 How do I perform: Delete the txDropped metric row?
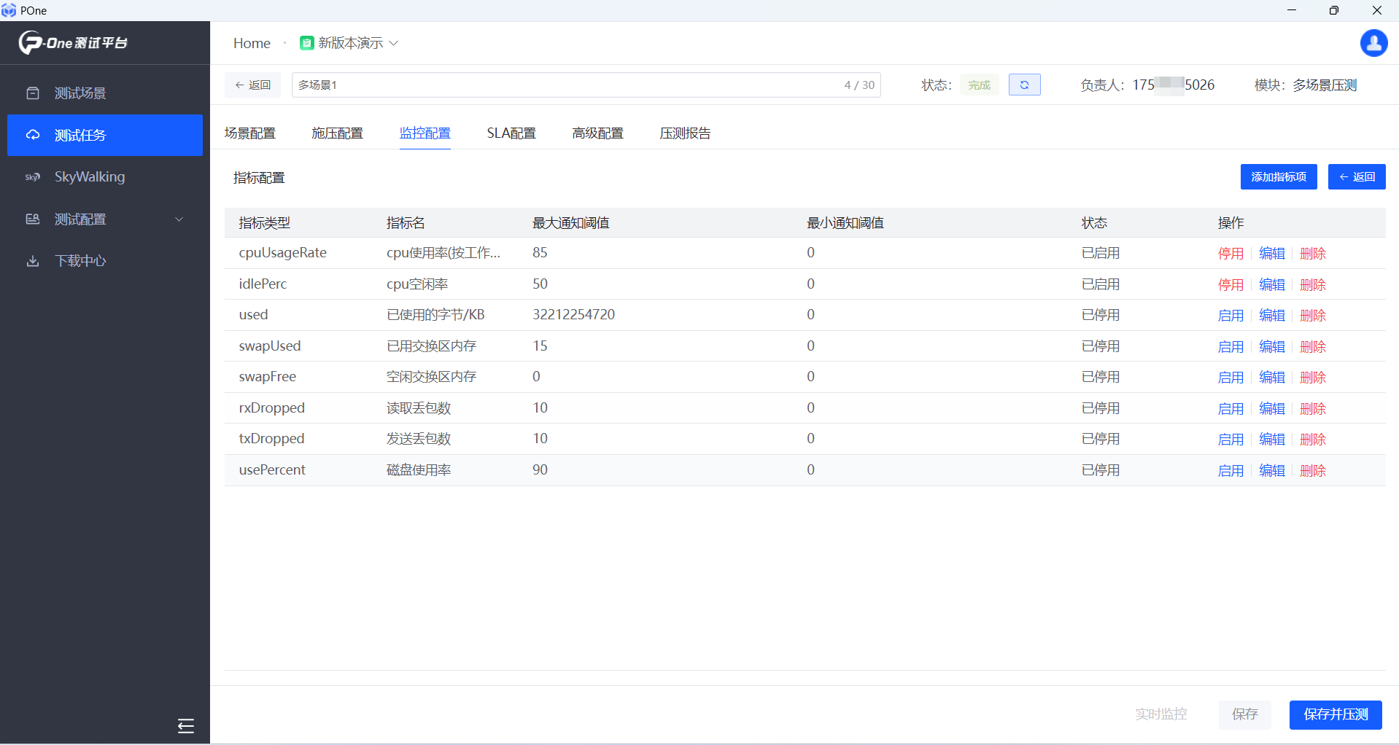point(1312,440)
